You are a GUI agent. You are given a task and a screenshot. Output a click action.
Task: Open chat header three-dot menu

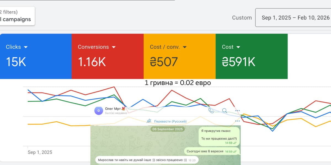tap(237, 111)
